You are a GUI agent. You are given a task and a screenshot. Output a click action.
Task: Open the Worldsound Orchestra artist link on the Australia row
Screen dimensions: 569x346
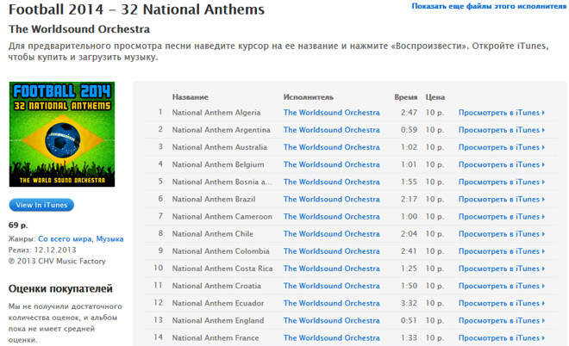(332, 147)
